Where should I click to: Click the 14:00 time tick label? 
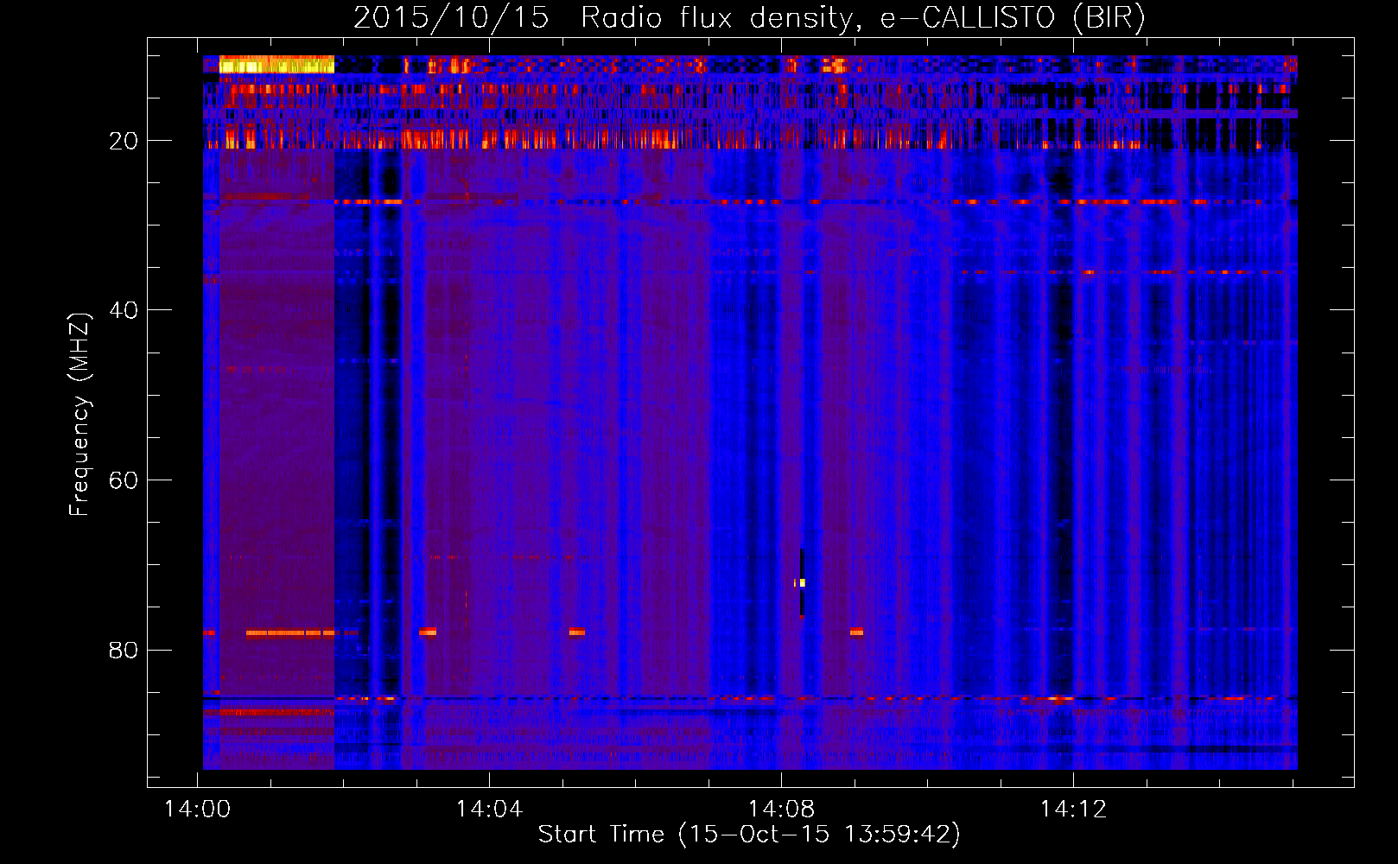(x=198, y=810)
